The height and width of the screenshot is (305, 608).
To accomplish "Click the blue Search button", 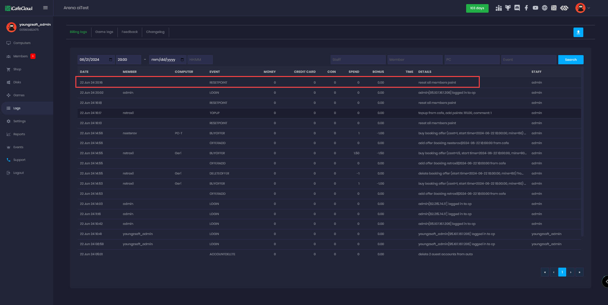I will point(571,60).
